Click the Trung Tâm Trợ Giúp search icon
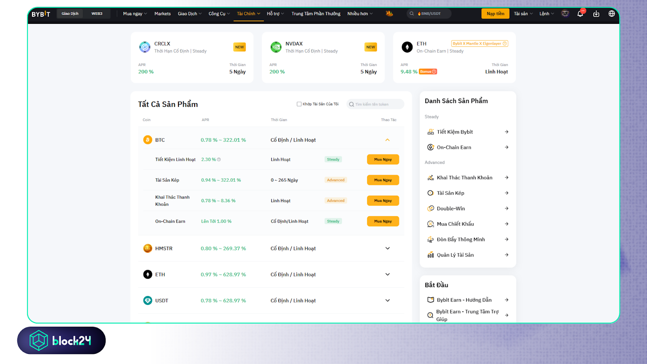This screenshot has width=647, height=364. point(430,315)
